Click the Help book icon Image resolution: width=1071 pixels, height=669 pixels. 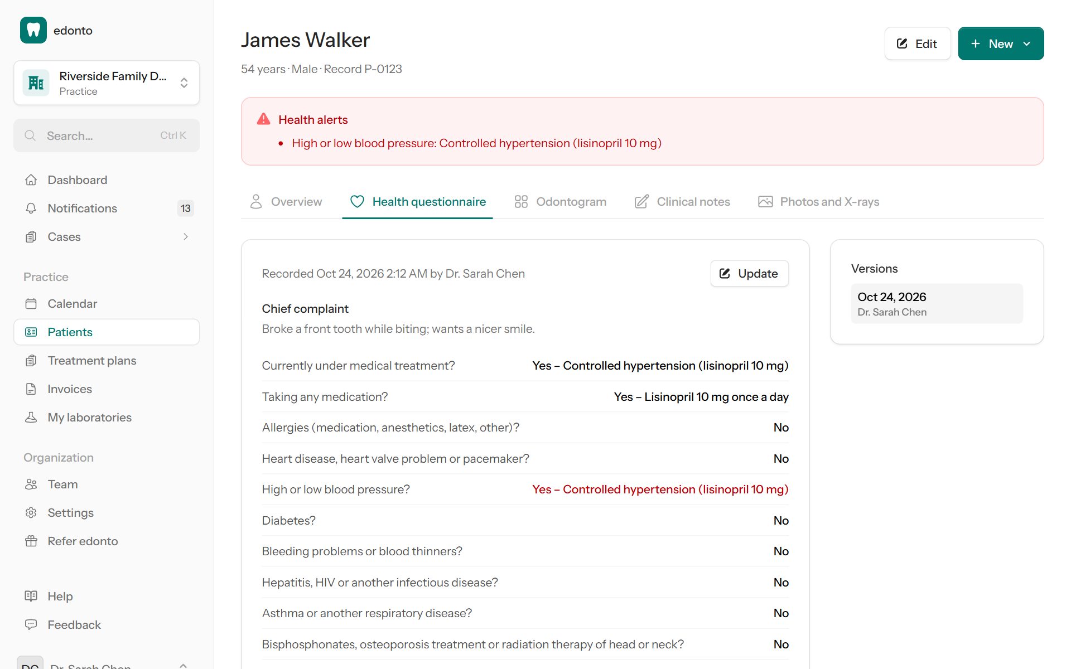[x=31, y=597]
